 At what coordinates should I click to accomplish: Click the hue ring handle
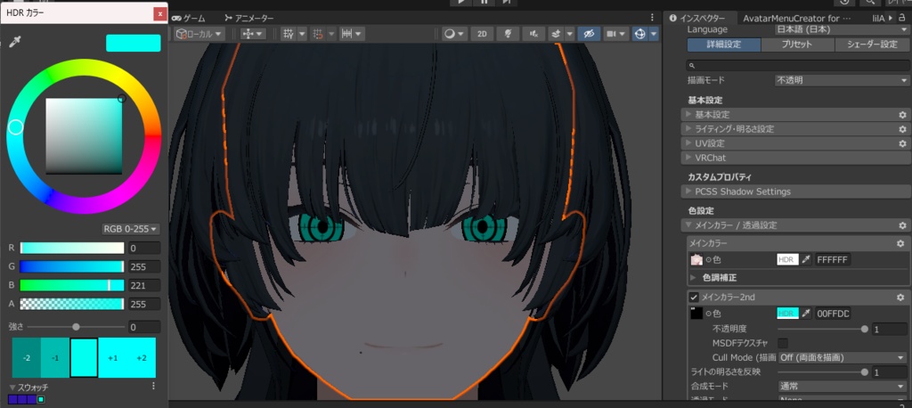click(x=16, y=126)
